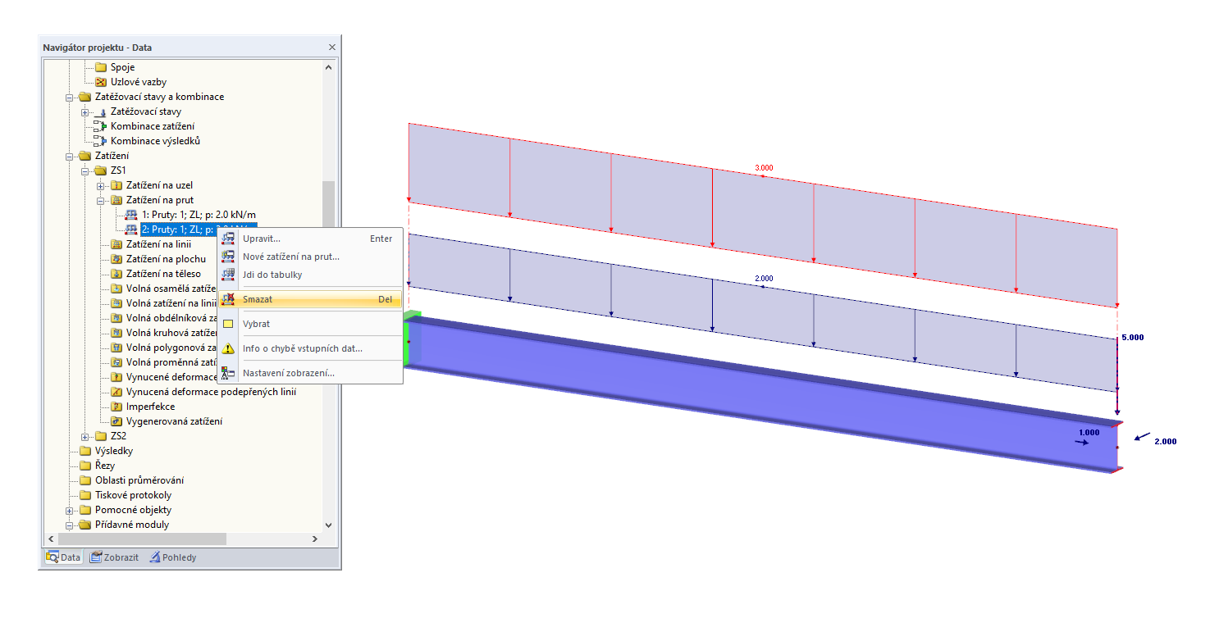Click the Pomocné objekty folder icon
Image resolution: width=1210 pixels, height=641 pixels.
point(85,510)
